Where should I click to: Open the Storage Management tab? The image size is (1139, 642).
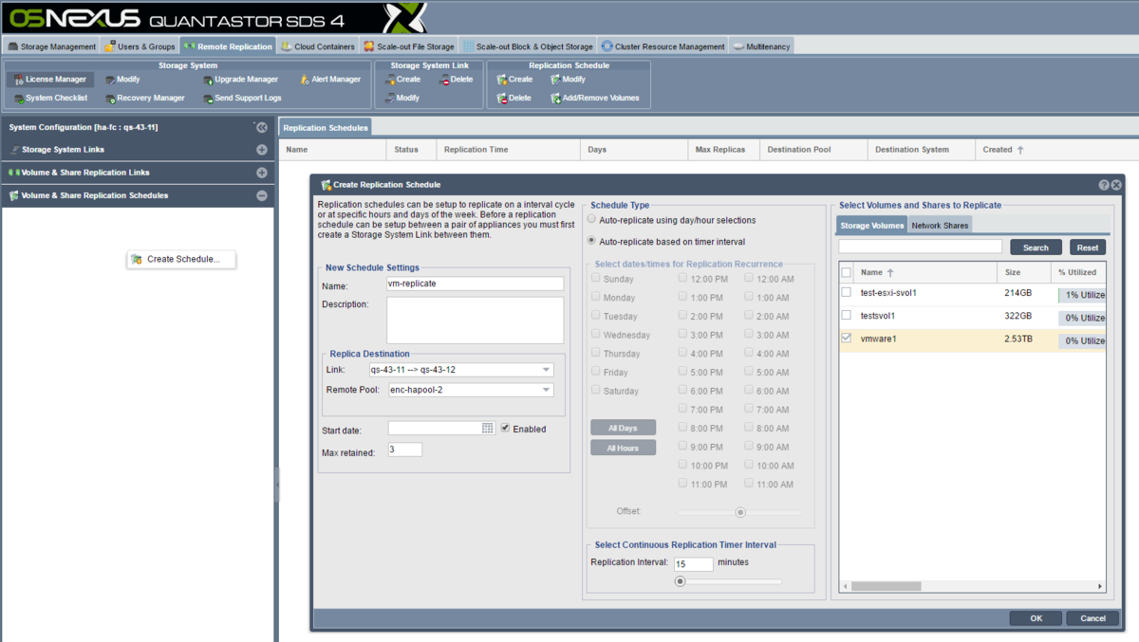[52, 46]
